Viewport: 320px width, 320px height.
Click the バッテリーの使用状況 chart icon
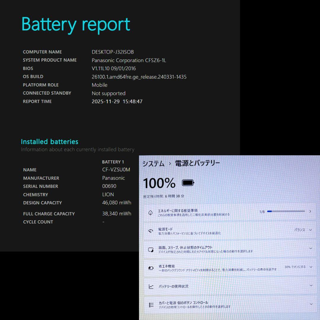tap(151, 287)
